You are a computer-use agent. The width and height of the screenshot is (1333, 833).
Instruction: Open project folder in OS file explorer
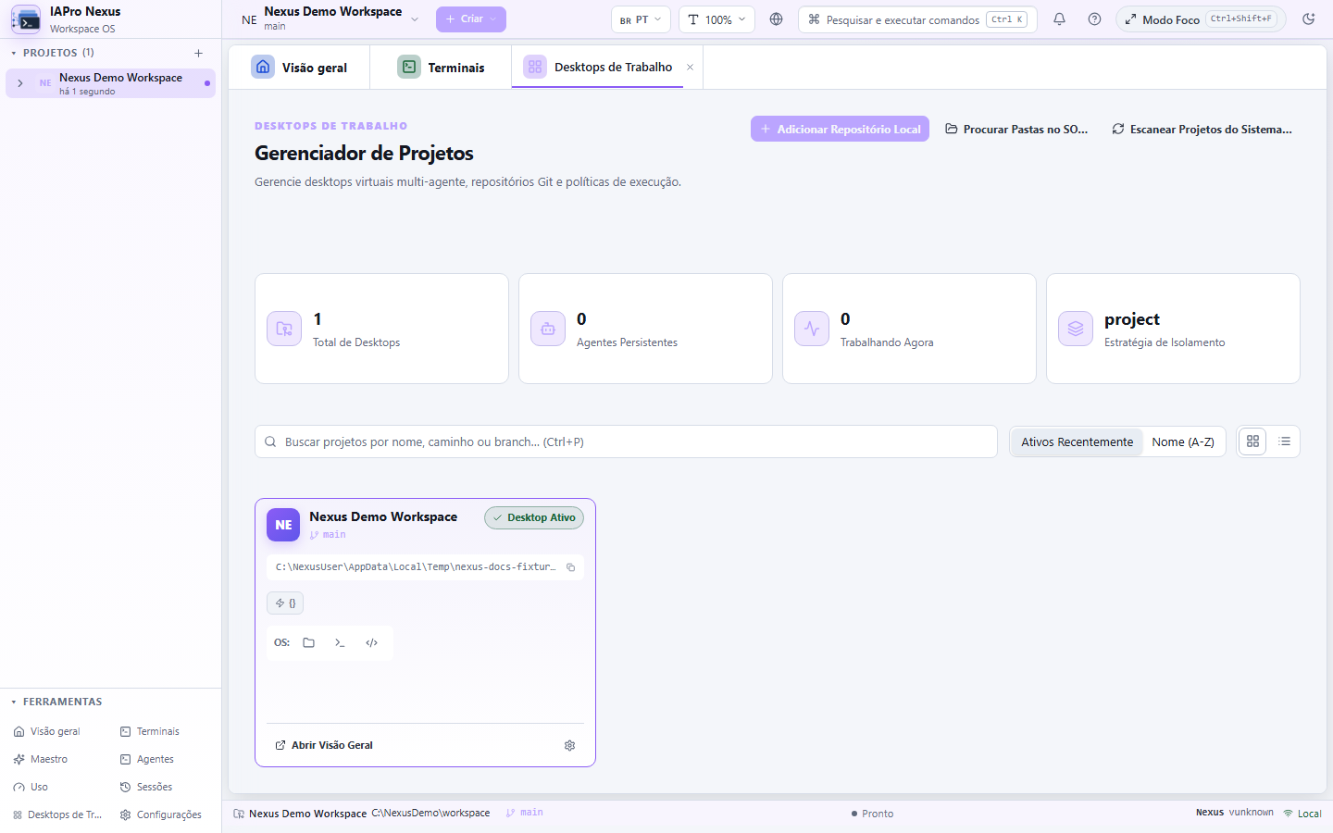click(x=309, y=642)
